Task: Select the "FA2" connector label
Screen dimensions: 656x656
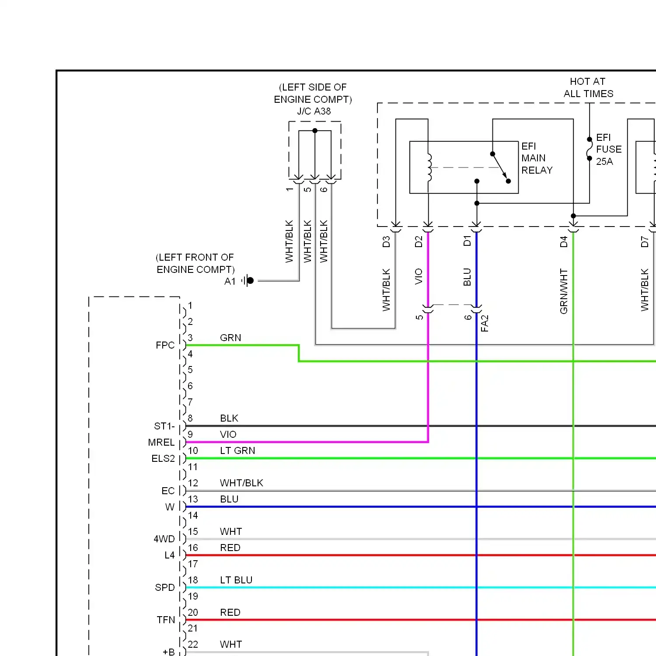Action: point(485,323)
